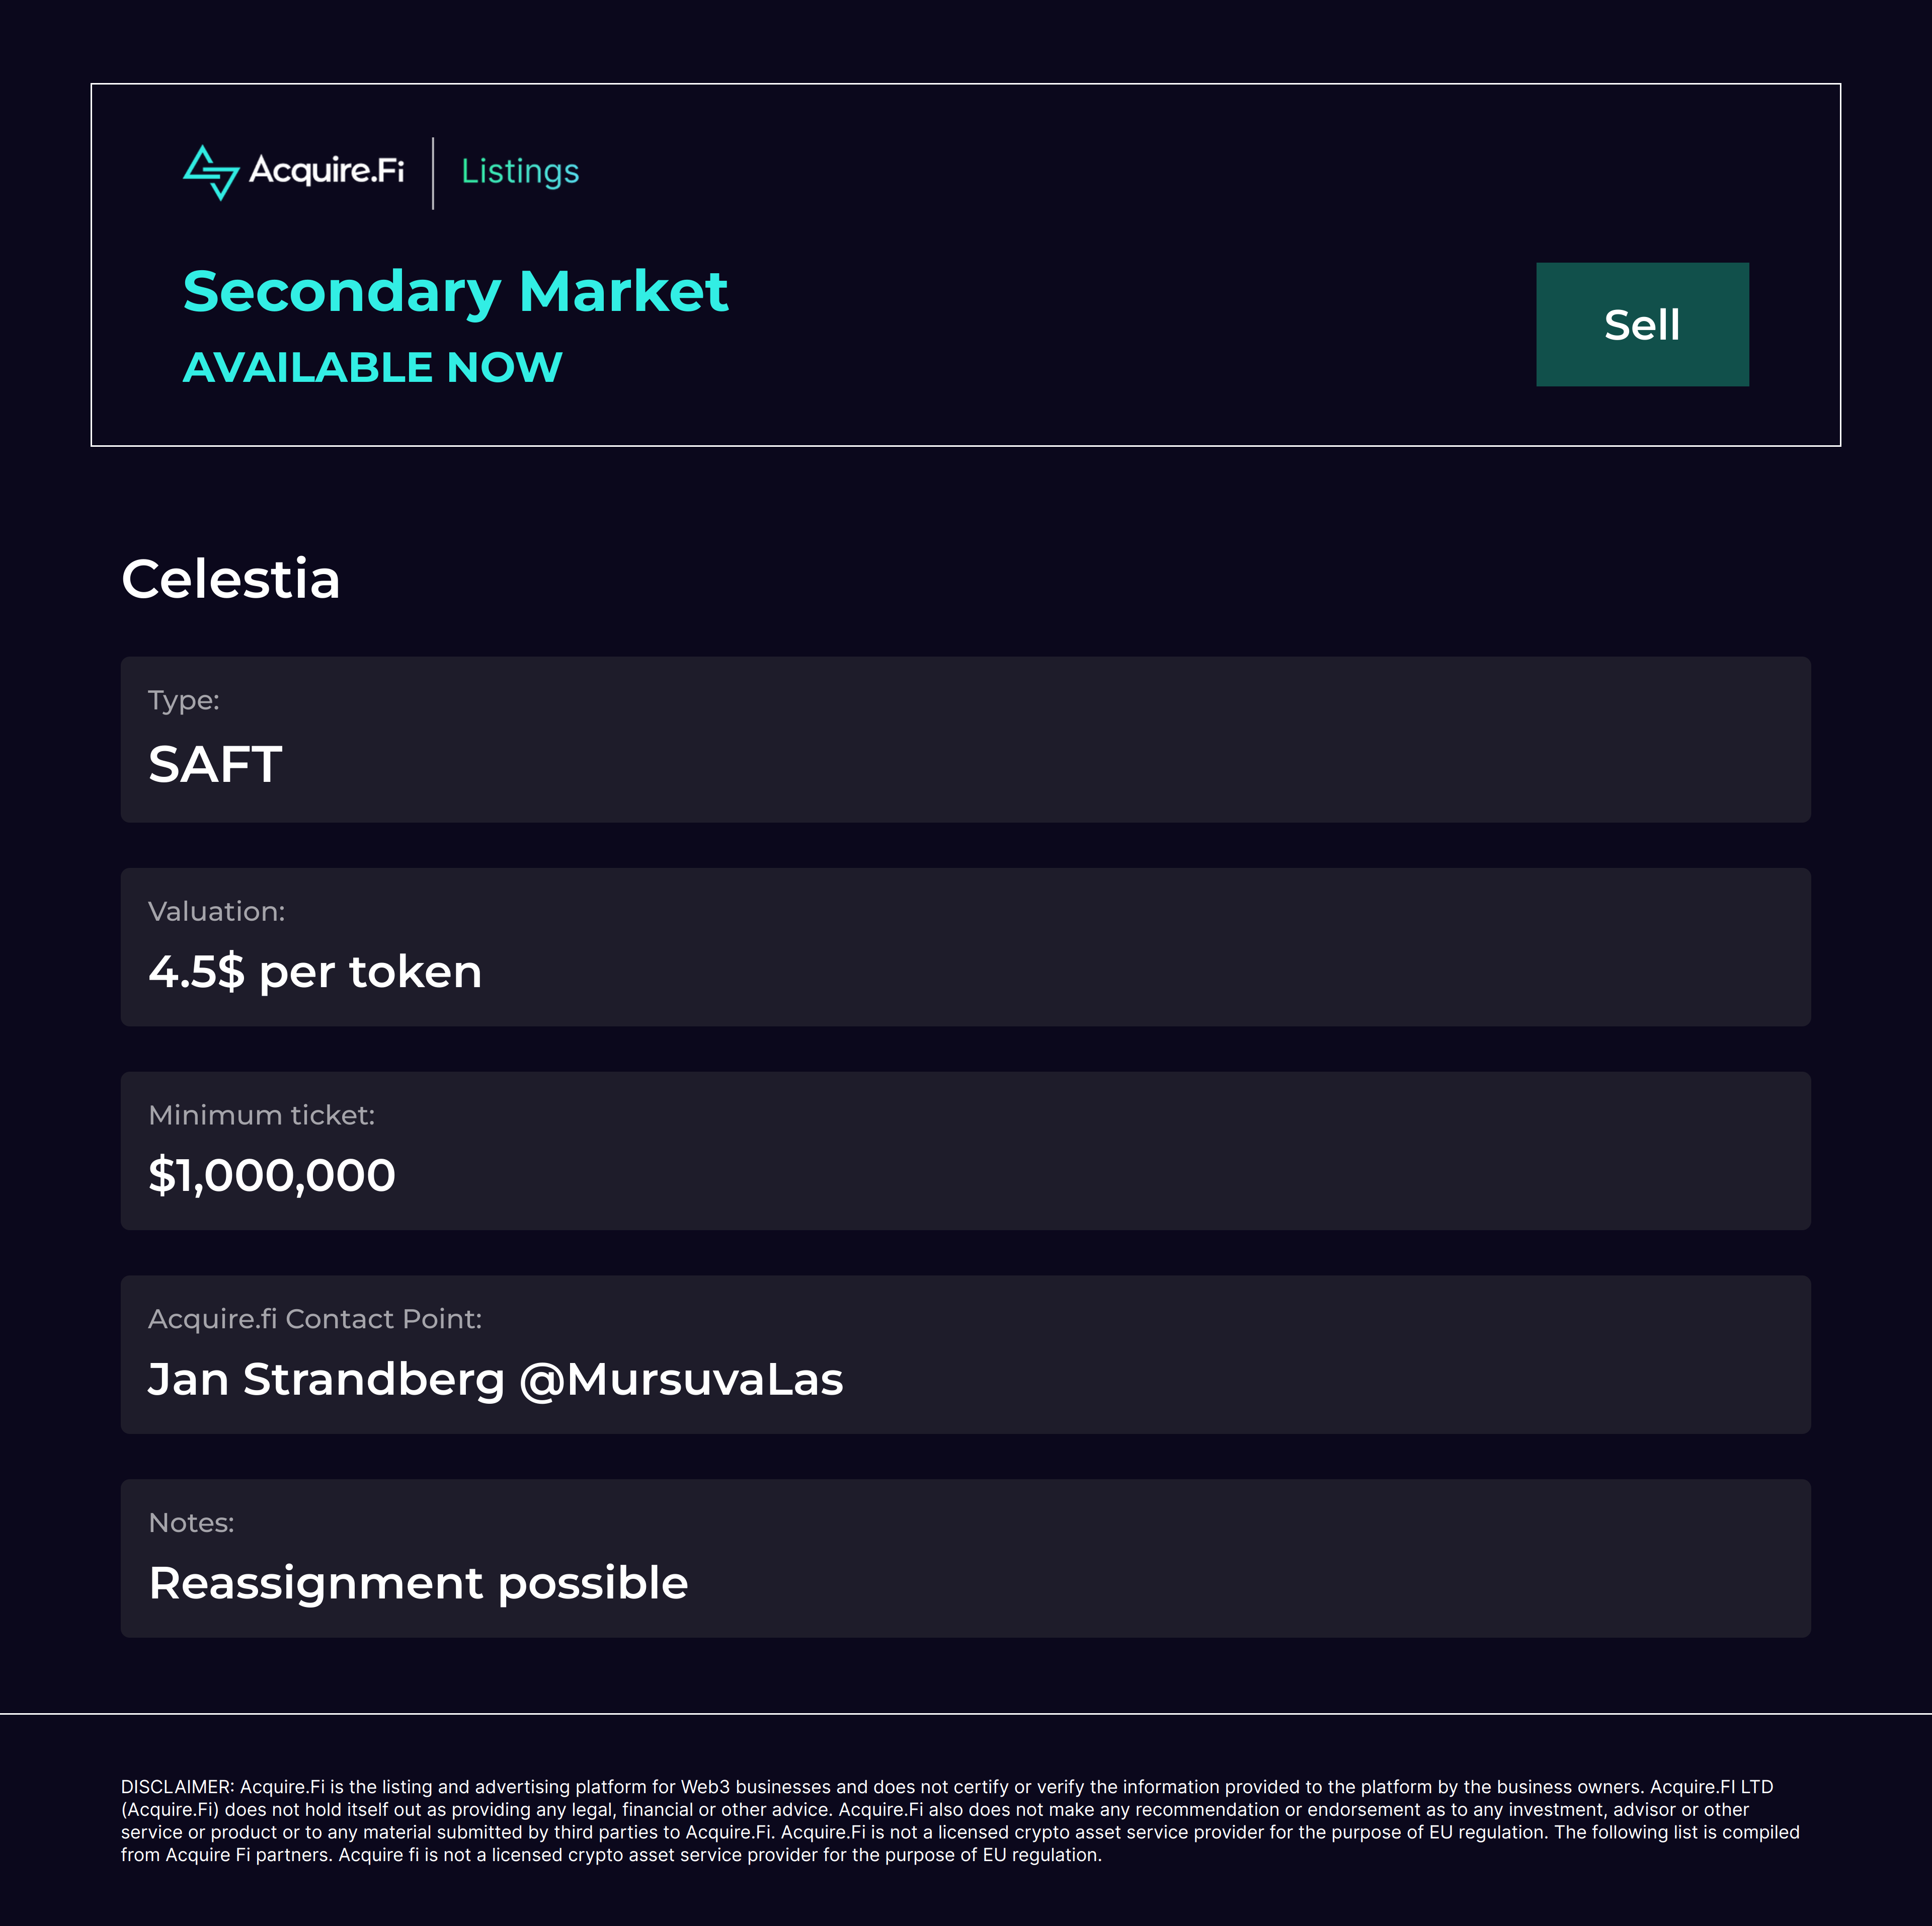
Task: Click the Acquire.Fi wordmark text
Action: [326, 170]
